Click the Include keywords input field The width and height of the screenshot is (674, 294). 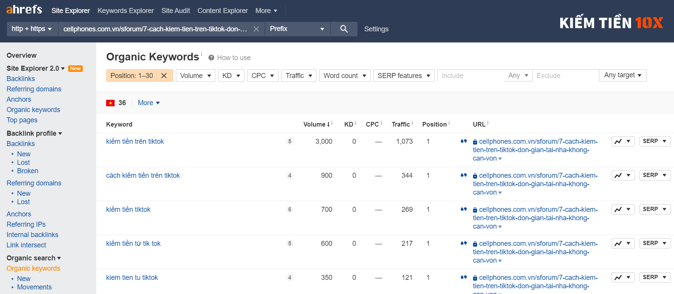(471, 76)
